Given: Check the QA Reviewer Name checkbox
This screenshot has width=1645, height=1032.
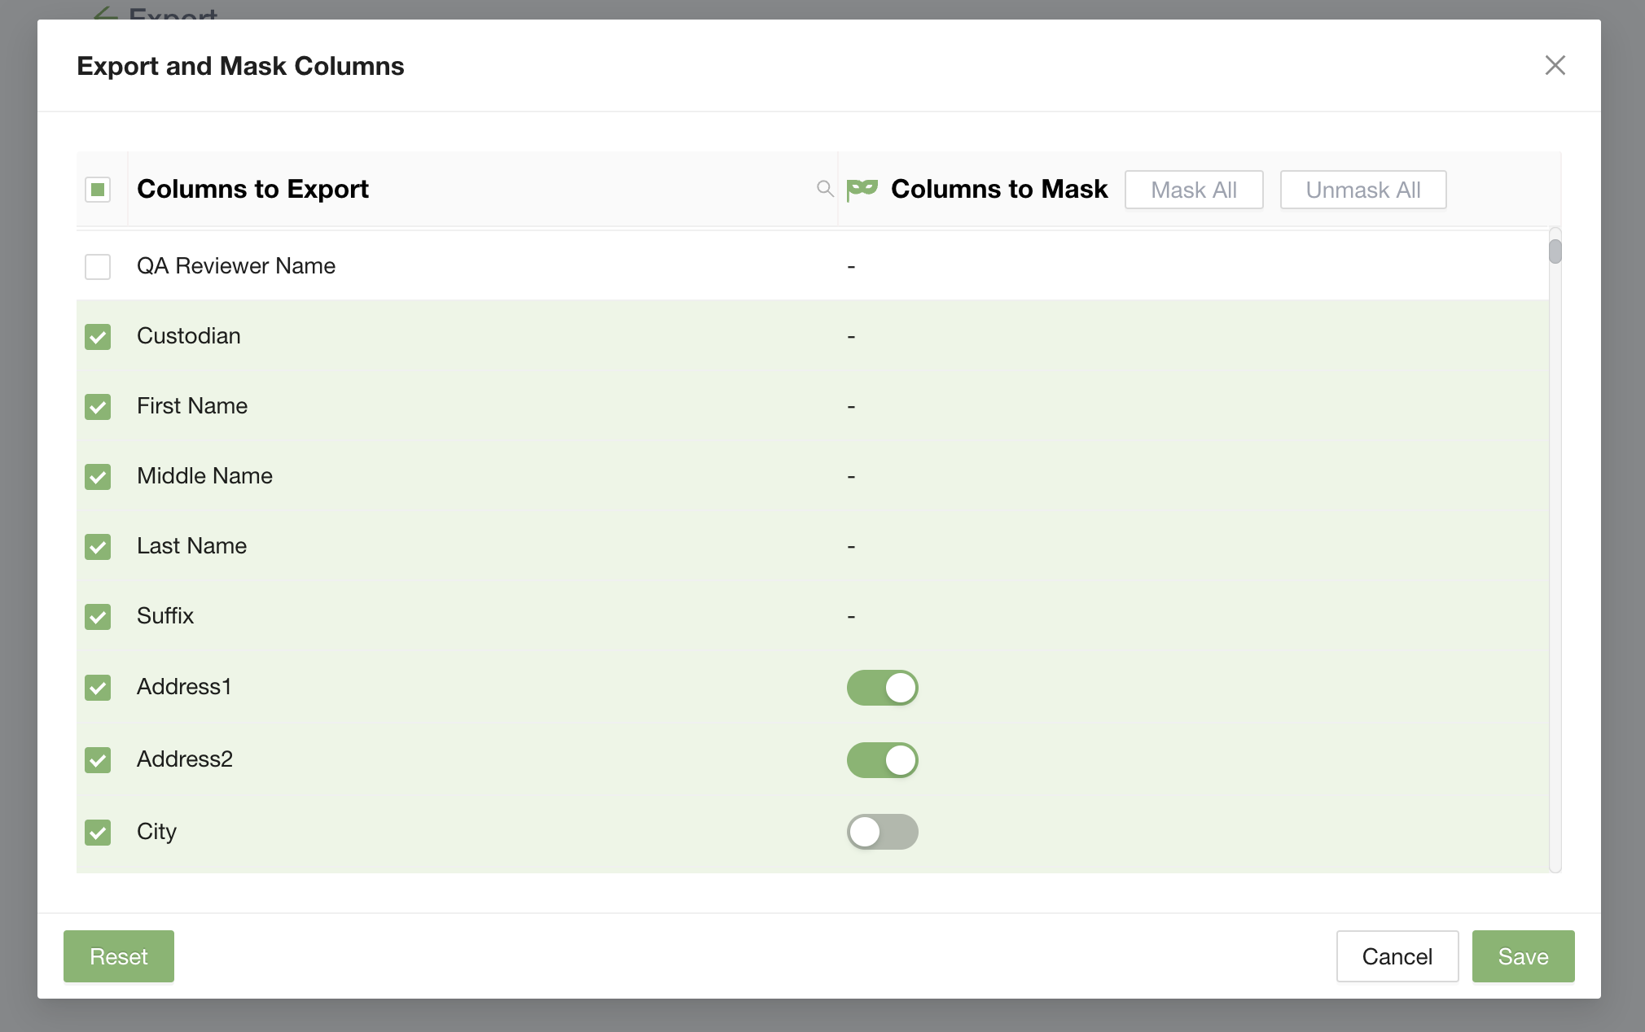Looking at the screenshot, I should pos(98,266).
